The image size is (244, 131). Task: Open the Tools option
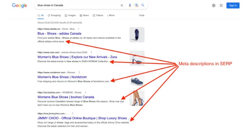pyautogui.click(x=142, y=15)
